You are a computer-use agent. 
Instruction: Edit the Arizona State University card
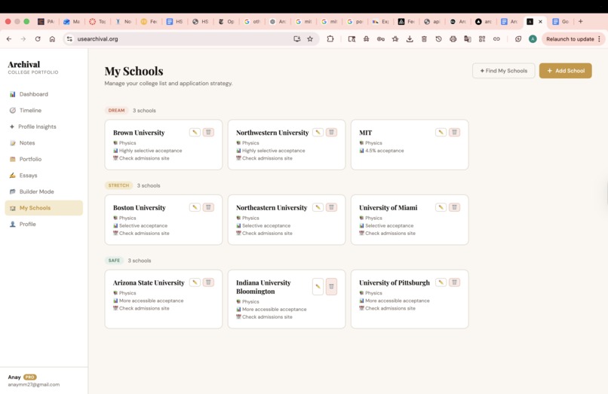tap(195, 283)
